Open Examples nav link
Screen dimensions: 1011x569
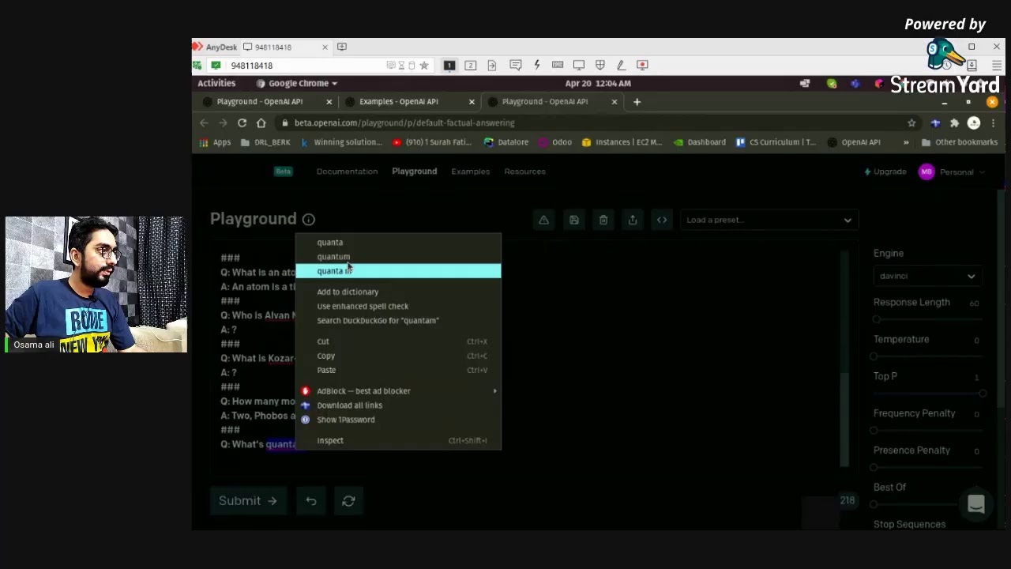[x=471, y=171]
